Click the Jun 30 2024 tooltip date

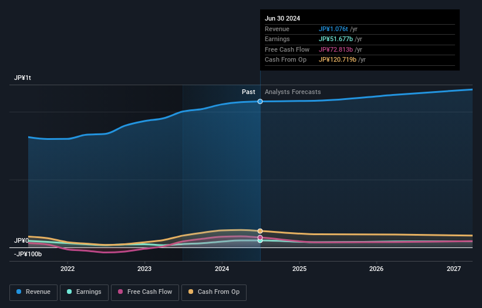tap(282, 18)
